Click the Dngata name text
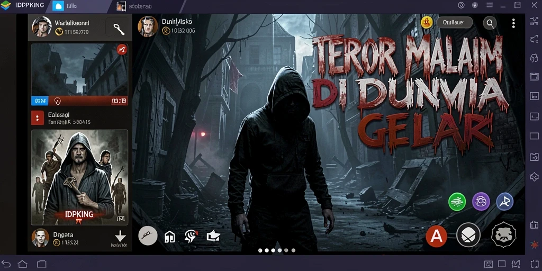The width and height of the screenshot is (542, 271). pyautogui.click(x=63, y=234)
